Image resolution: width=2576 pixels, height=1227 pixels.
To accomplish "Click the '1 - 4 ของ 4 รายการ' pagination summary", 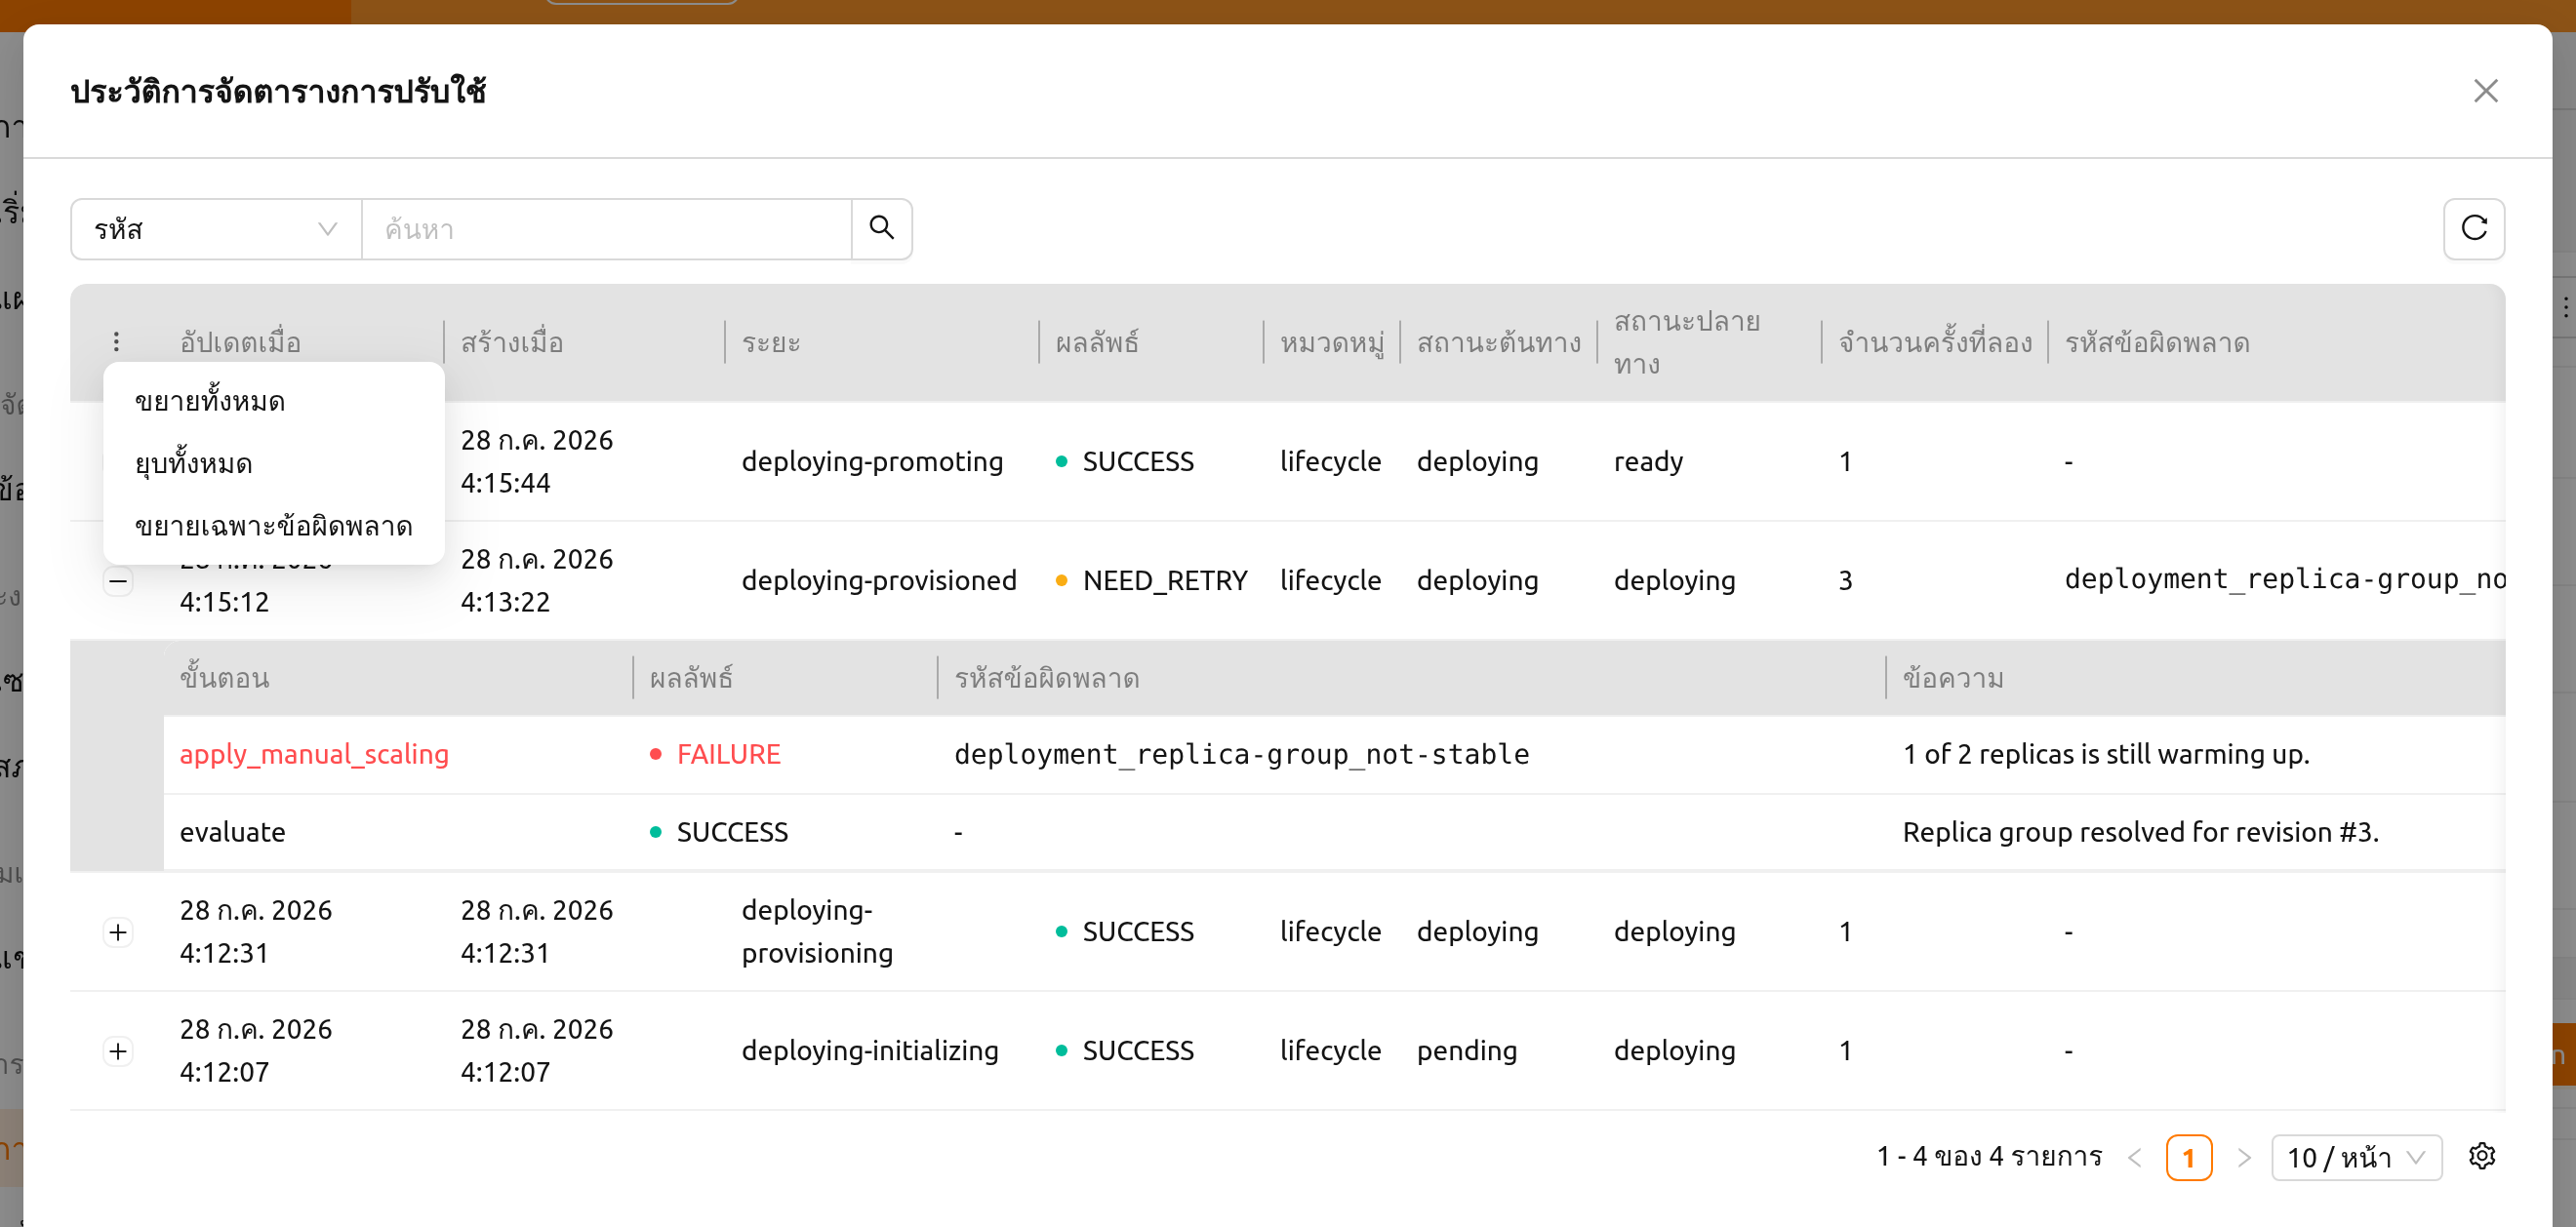I will pos(1989,1157).
